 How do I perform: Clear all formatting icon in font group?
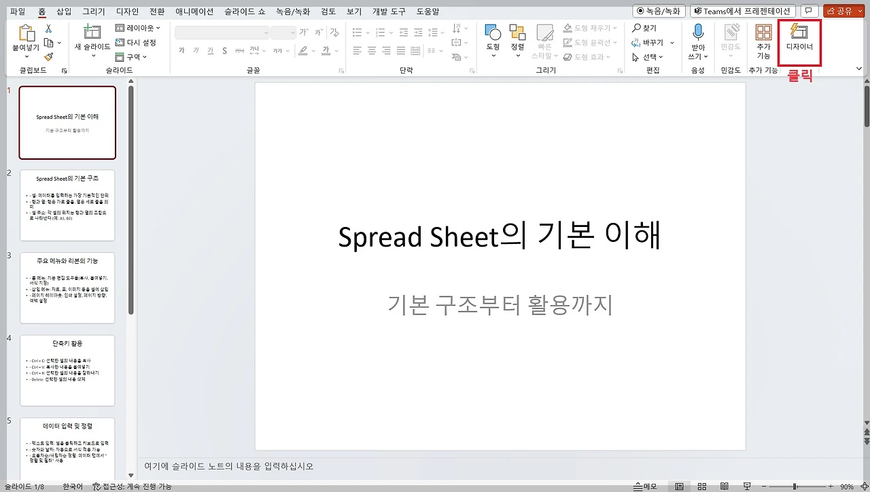[x=334, y=32]
